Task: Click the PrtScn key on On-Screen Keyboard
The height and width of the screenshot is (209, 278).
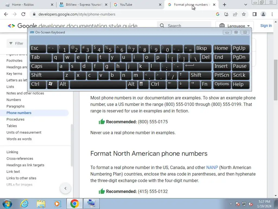Action: (x=222, y=76)
